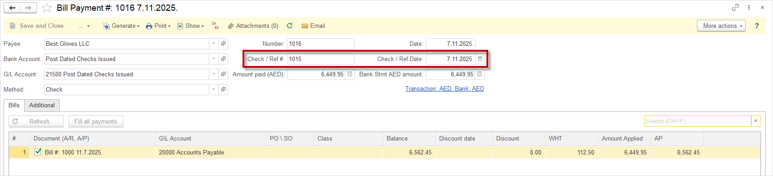Image resolution: width=773 pixels, height=176 pixels.
Task: Mark bill payment as favorite star
Action: click(47, 8)
